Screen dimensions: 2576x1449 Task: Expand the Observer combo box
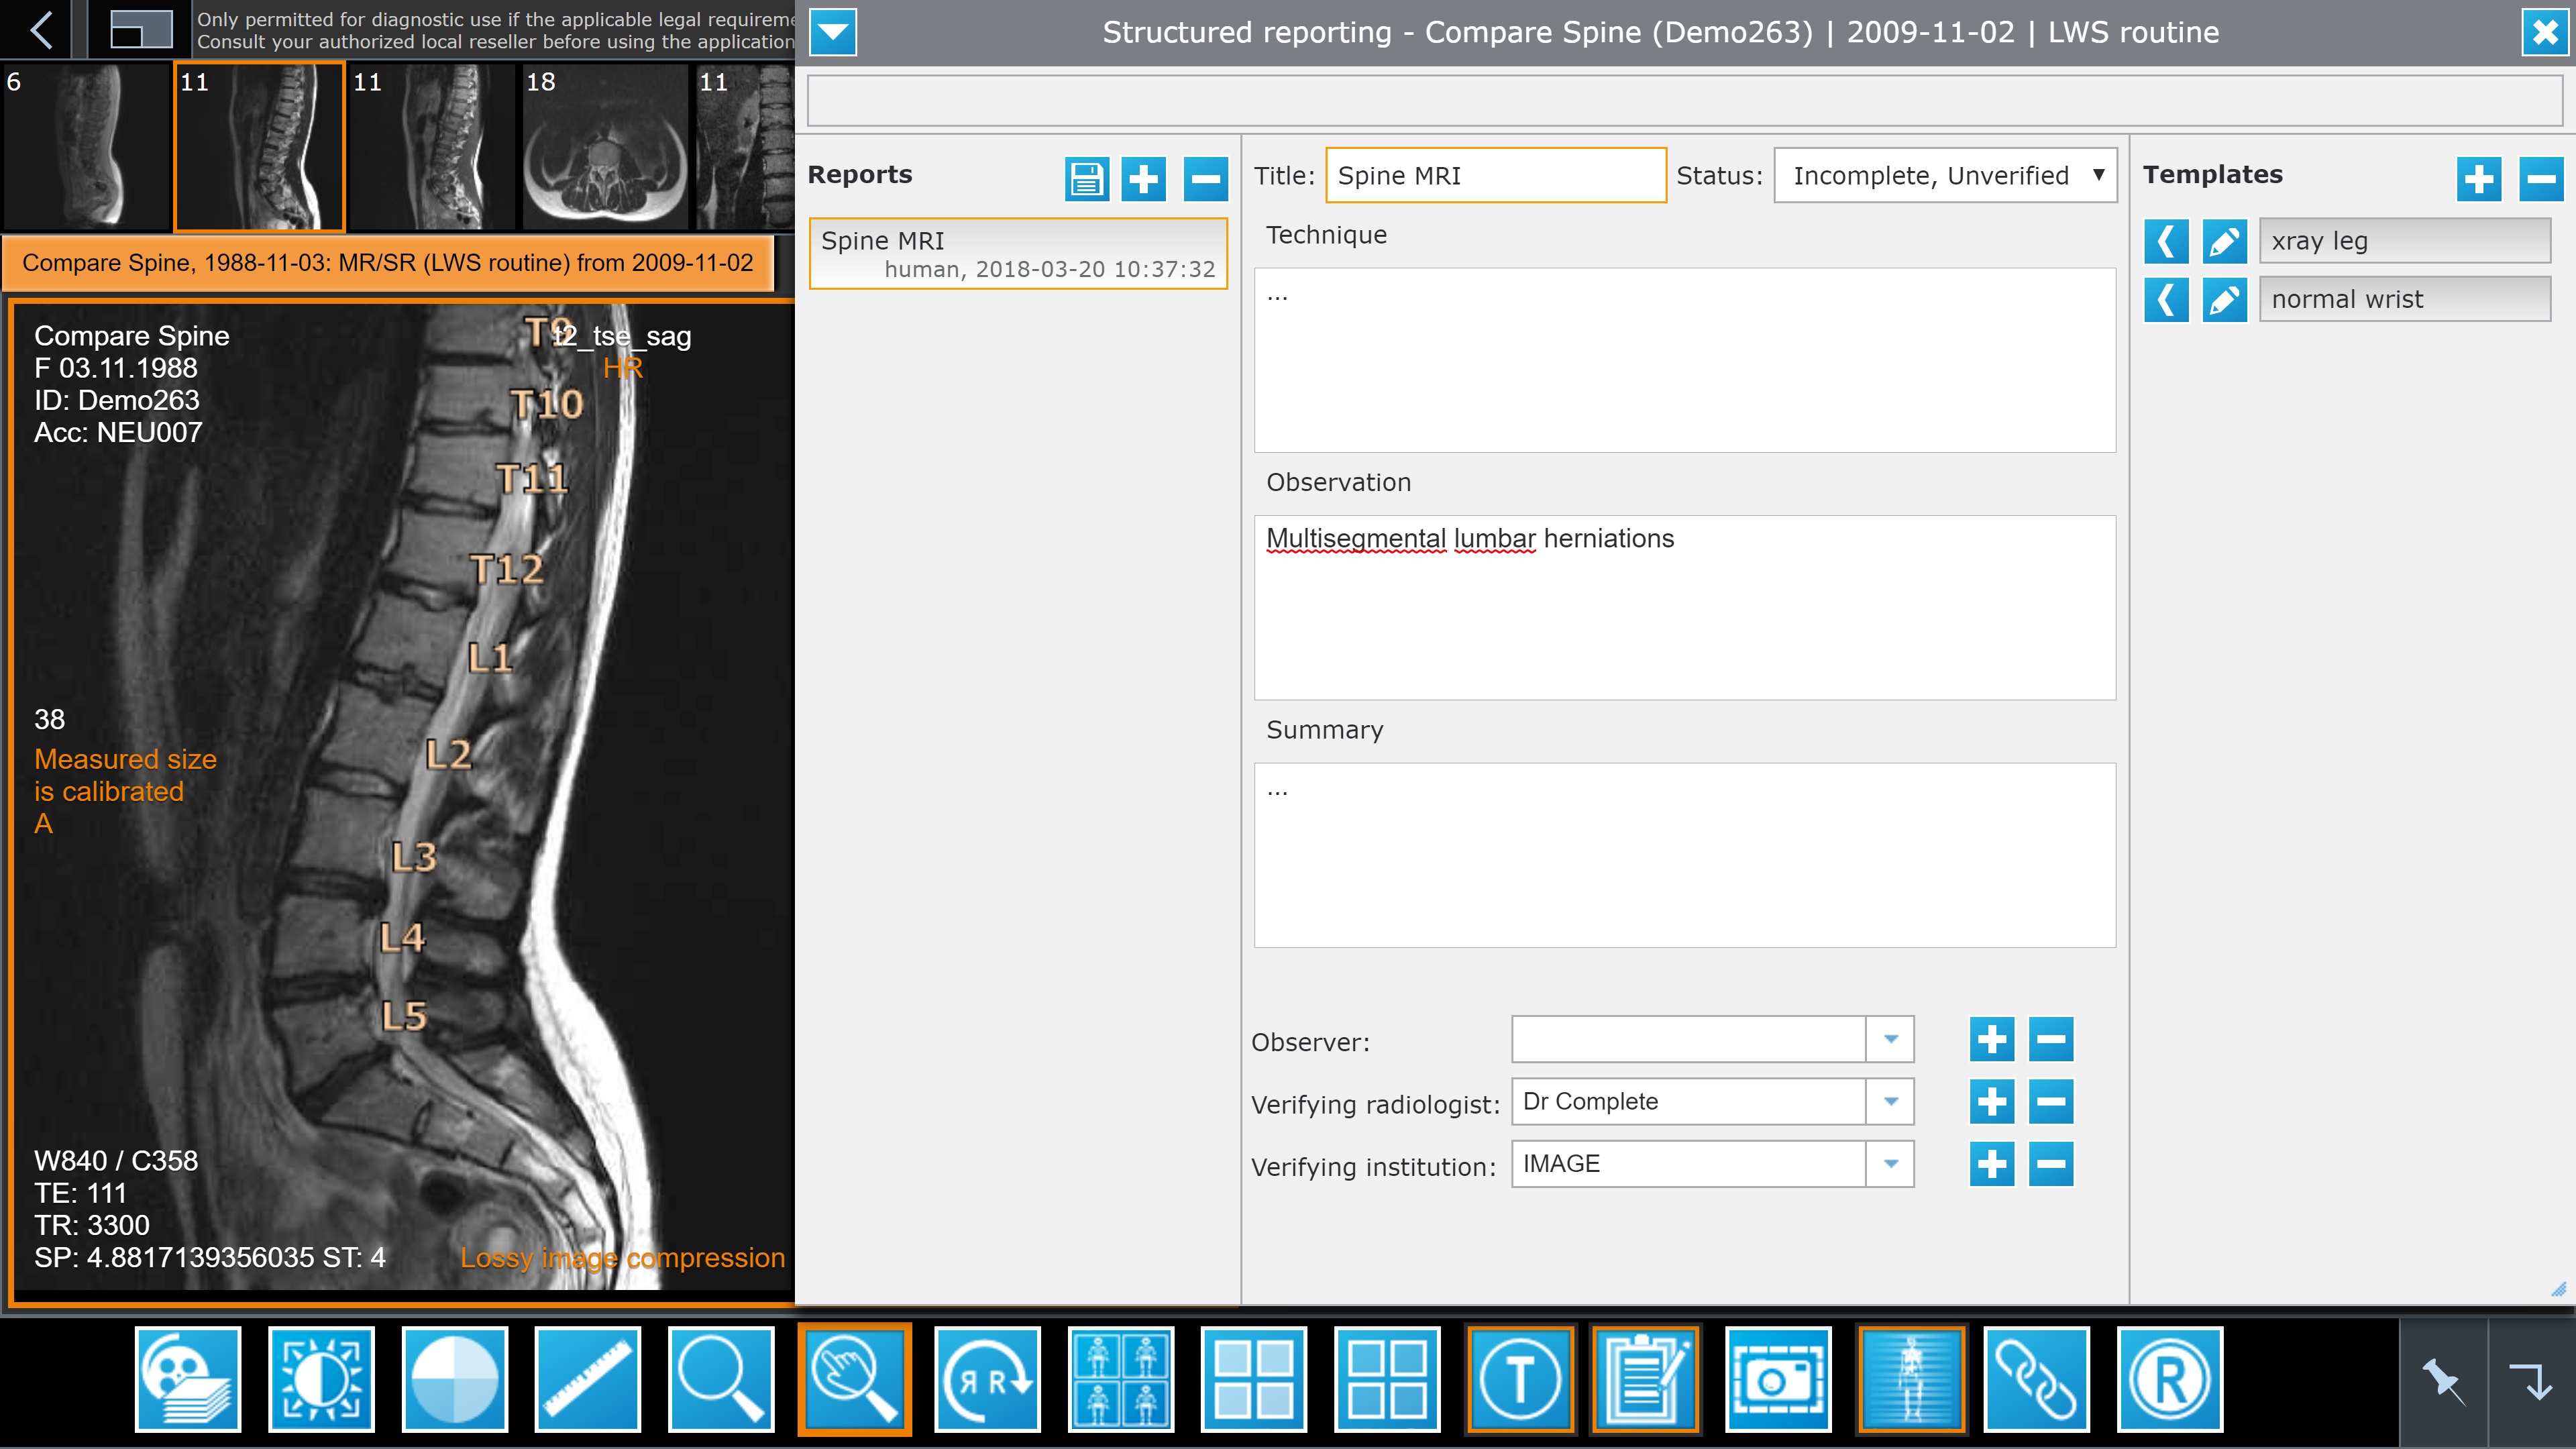1890,1039
